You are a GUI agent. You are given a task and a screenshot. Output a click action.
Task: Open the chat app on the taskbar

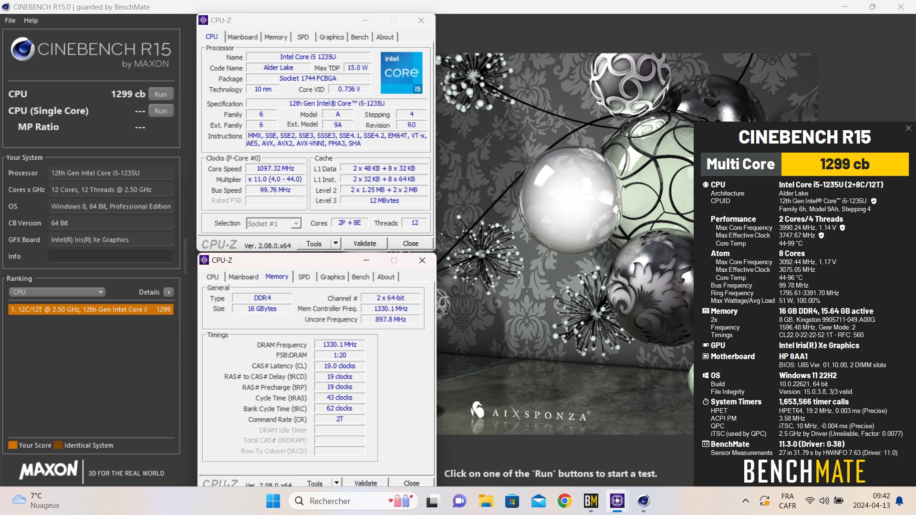click(459, 501)
